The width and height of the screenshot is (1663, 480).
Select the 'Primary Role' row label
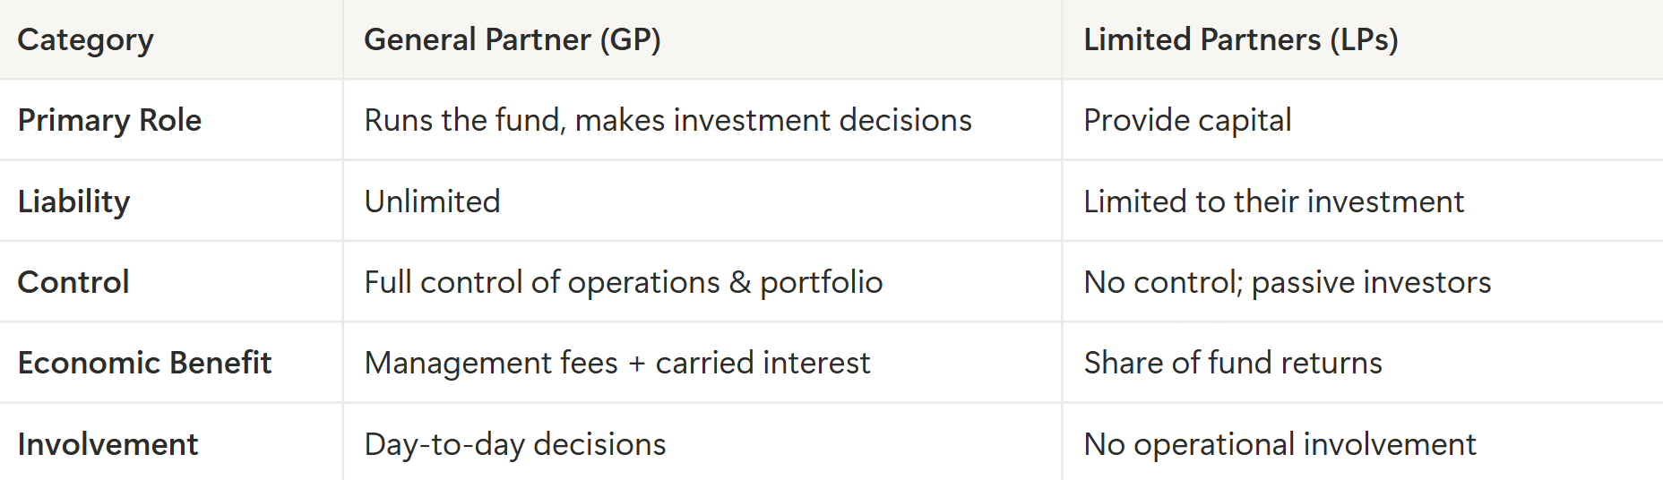[x=109, y=121]
